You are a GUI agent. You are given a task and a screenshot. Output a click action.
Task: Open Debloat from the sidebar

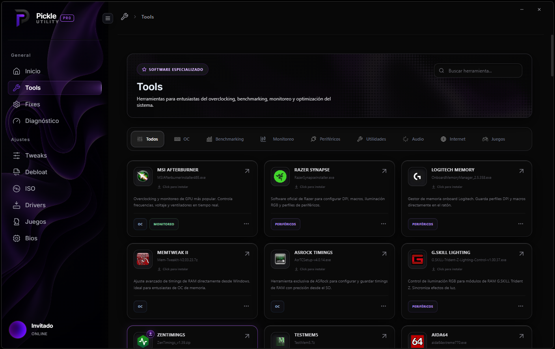(55, 172)
